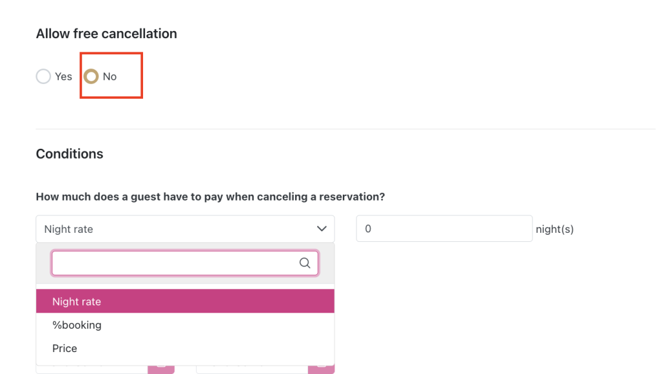Click the left date field below dropdown
The height and width of the screenshot is (374, 660).
pyautogui.click(x=92, y=369)
